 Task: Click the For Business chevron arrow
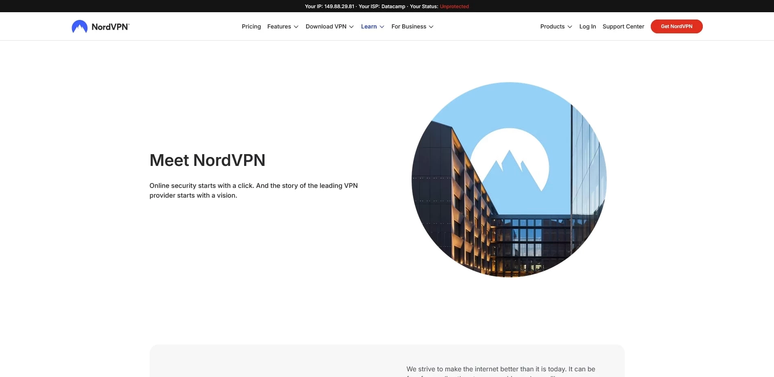coord(431,26)
